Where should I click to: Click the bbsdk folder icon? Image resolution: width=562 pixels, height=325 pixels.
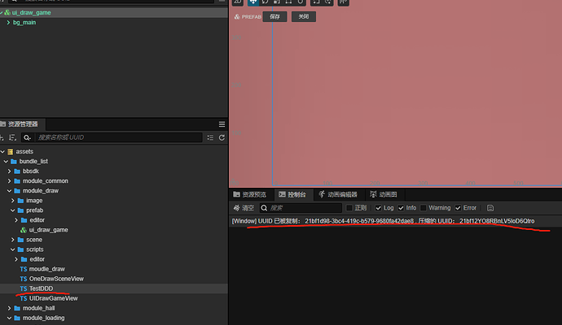coord(17,171)
